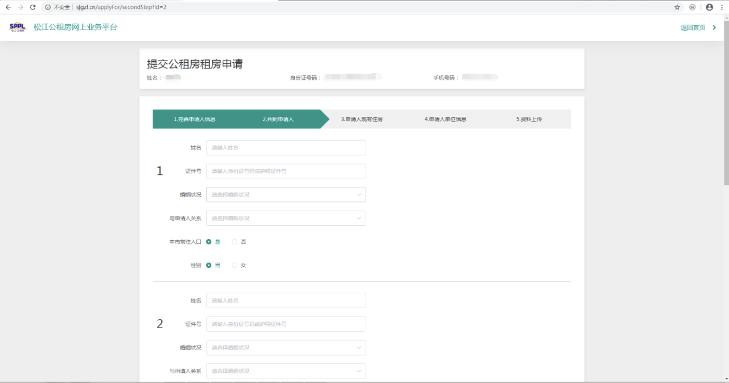Click 姓名 input field for applicant 1
This screenshot has height=383, width=729.
point(286,148)
